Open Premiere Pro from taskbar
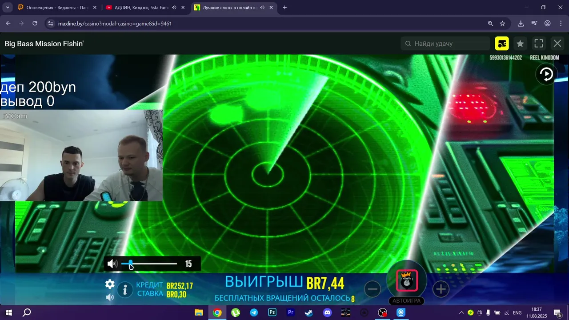 coord(291,312)
